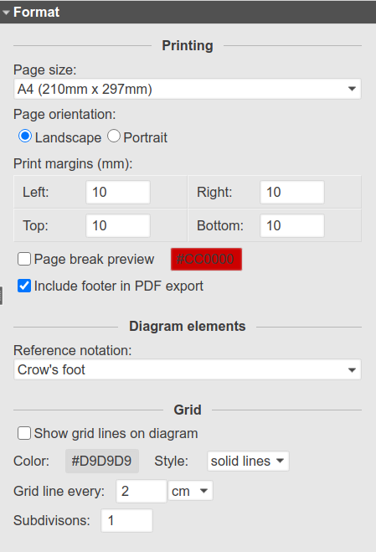Image resolution: width=376 pixels, height=552 pixels.
Task: Click the Right margin input field
Action: click(292, 192)
